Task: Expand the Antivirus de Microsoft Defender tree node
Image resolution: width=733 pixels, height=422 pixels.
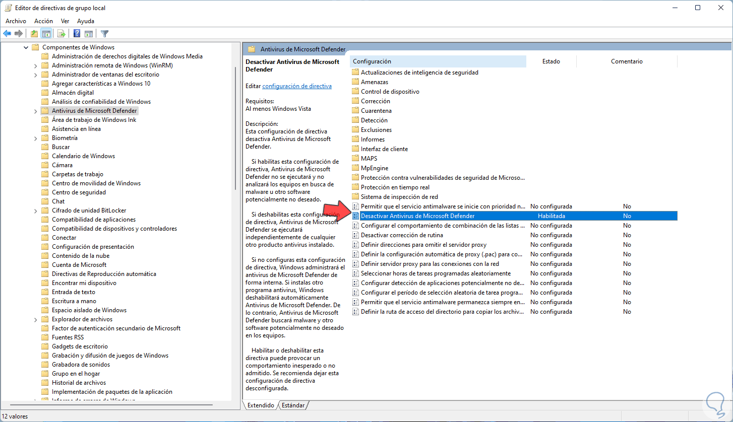Action: [35, 111]
